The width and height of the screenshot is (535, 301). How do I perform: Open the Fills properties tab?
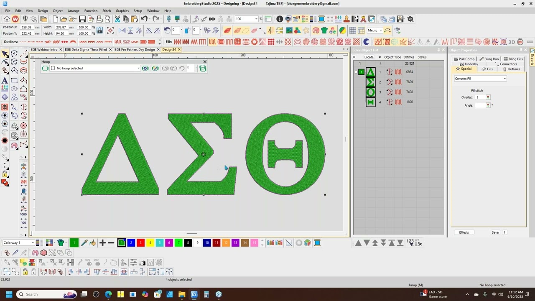pyautogui.click(x=487, y=69)
